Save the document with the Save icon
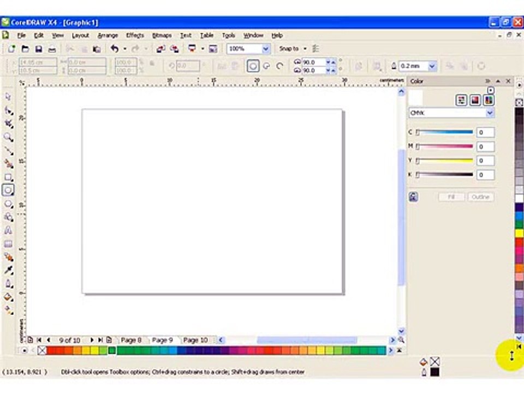The width and height of the screenshot is (524, 393). click(39, 49)
